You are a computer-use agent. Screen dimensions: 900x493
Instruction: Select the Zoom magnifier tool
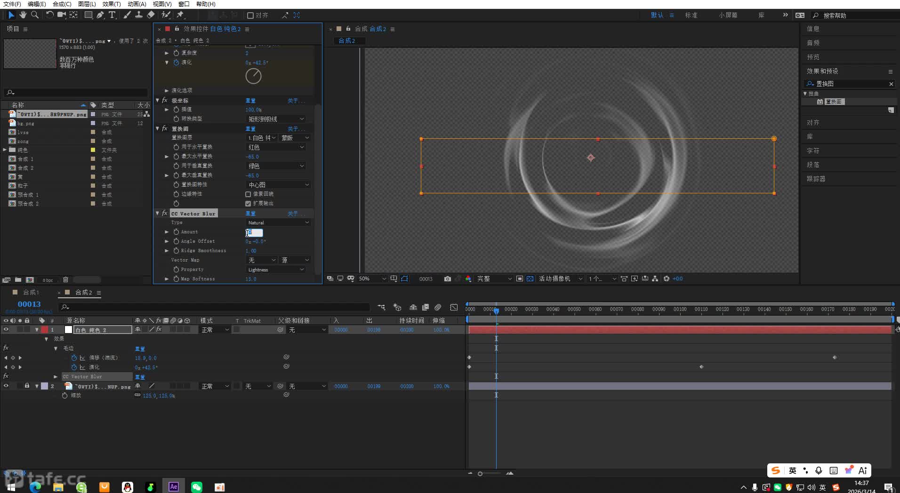(x=35, y=15)
